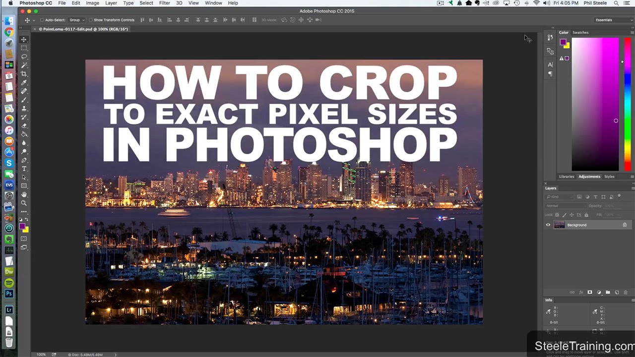Select the Clone Stamp tool
635x357 pixels.
coord(24,108)
